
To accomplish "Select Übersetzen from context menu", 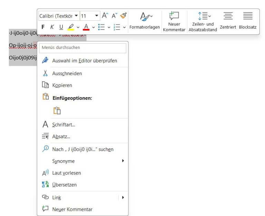I will [83, 185].
